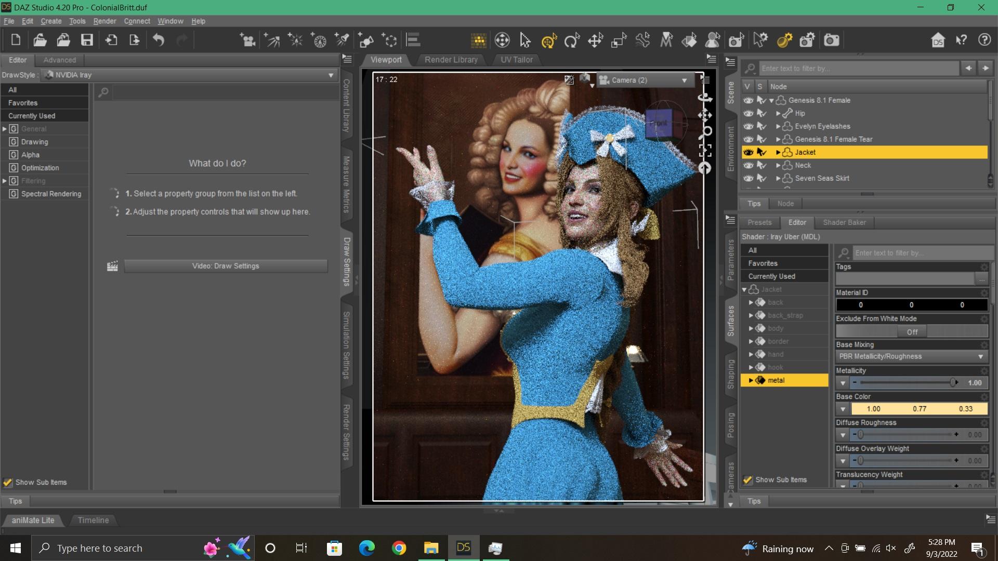Click the Create new spotlight icon
This screenshot has height=561, width=998.
point(343,40)
